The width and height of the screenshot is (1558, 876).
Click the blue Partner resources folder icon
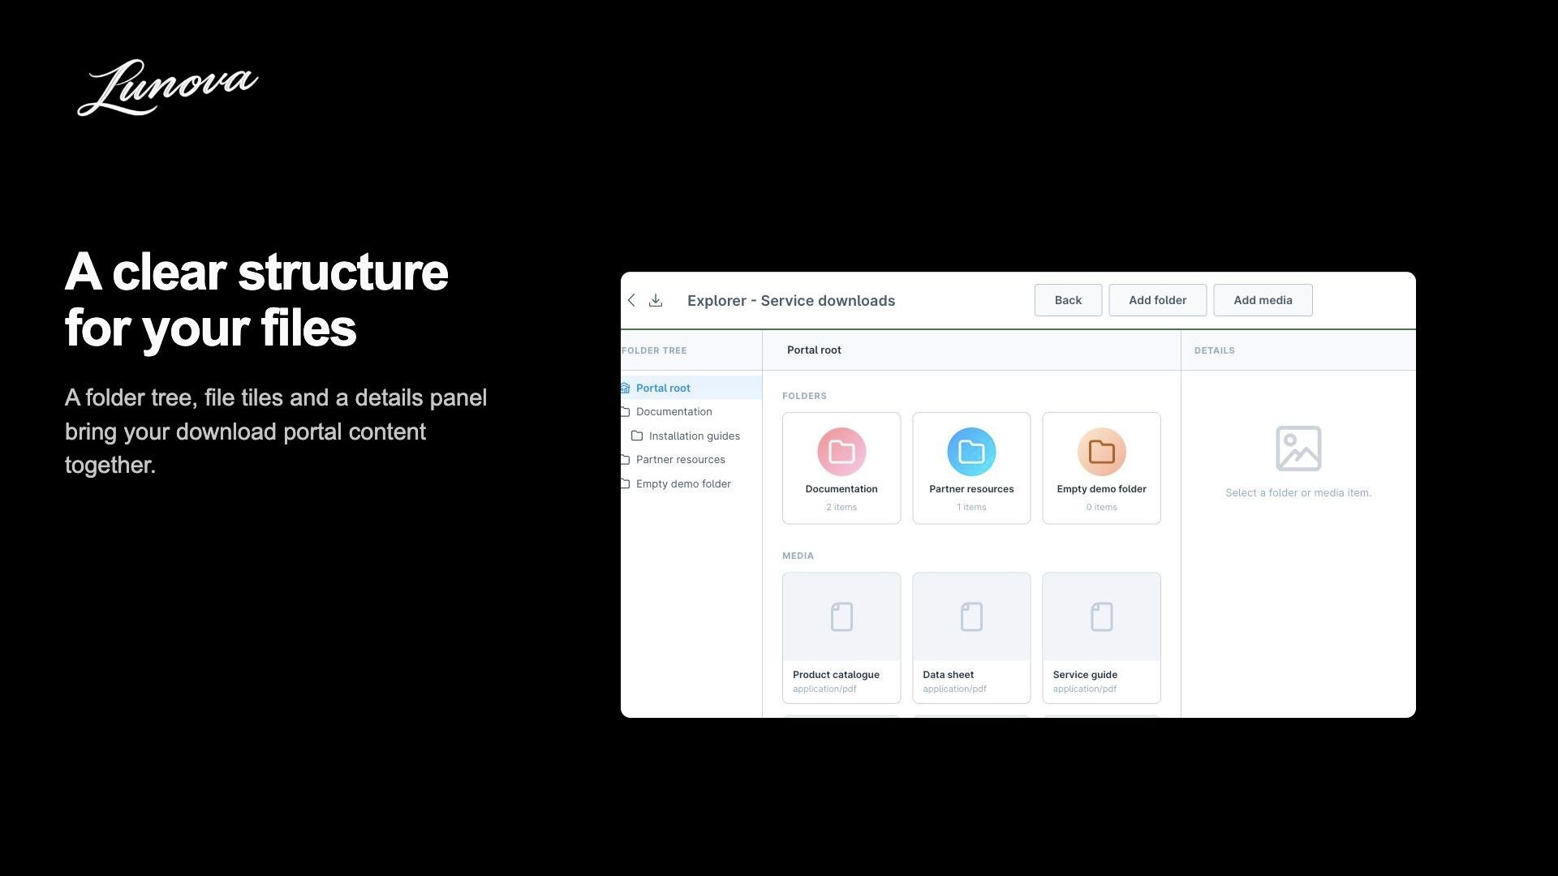971,452
